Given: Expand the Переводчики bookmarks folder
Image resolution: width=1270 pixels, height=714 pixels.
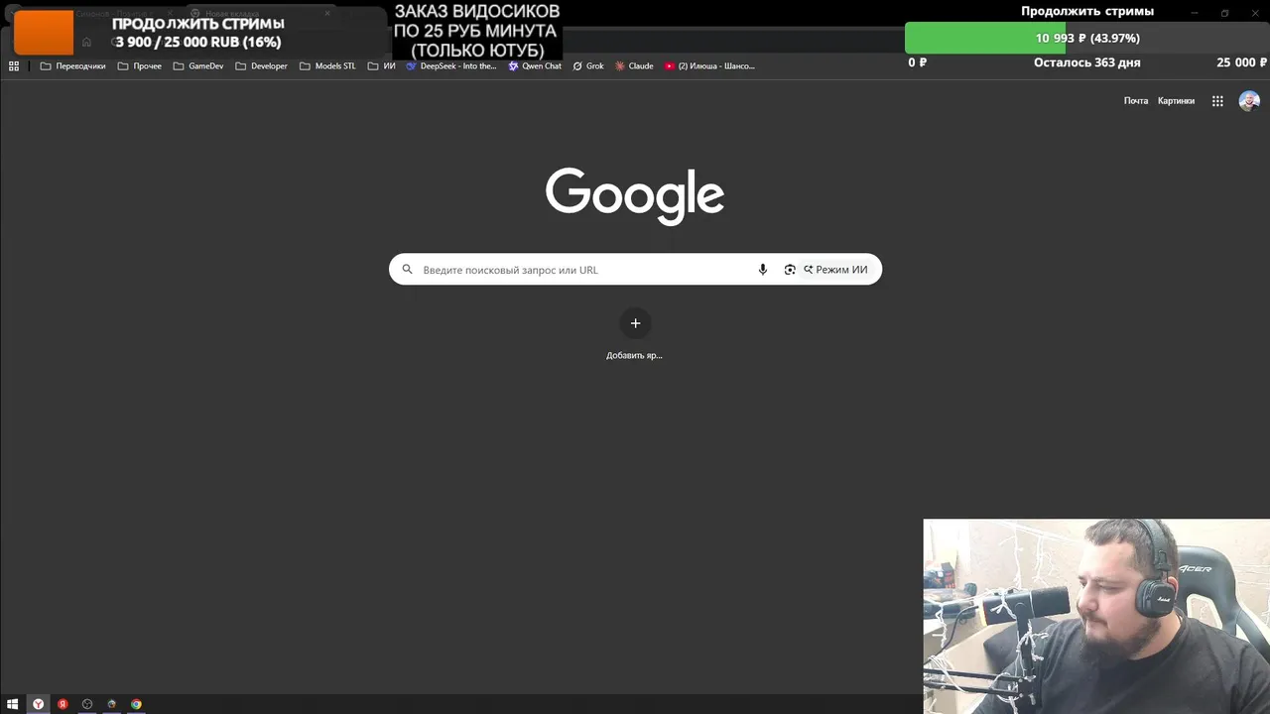Looking at the screenshot, I should click(72, 66).
